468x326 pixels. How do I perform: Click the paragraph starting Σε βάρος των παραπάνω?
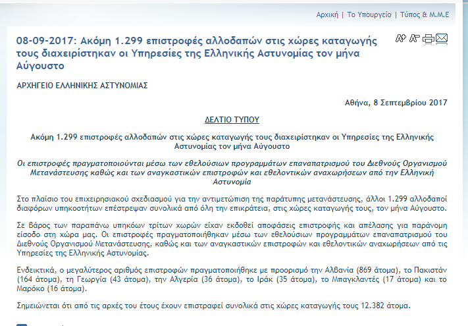coord(232,239)
